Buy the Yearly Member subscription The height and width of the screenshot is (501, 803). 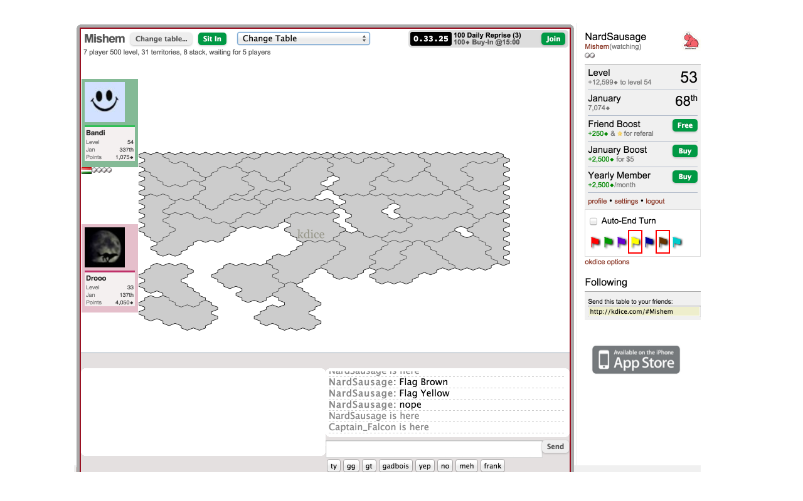(685, 177)
